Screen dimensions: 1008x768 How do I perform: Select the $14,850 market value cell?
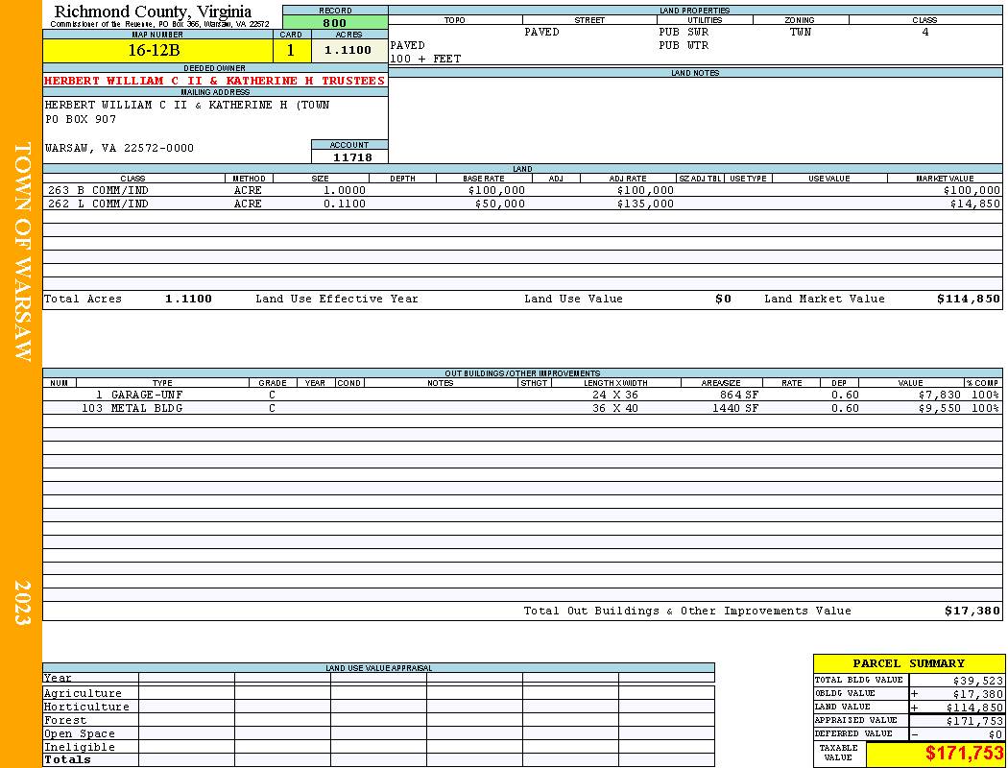pos(975,204)
